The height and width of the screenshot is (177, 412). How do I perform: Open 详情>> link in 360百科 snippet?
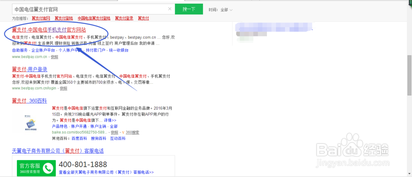[x=110, y=120]
